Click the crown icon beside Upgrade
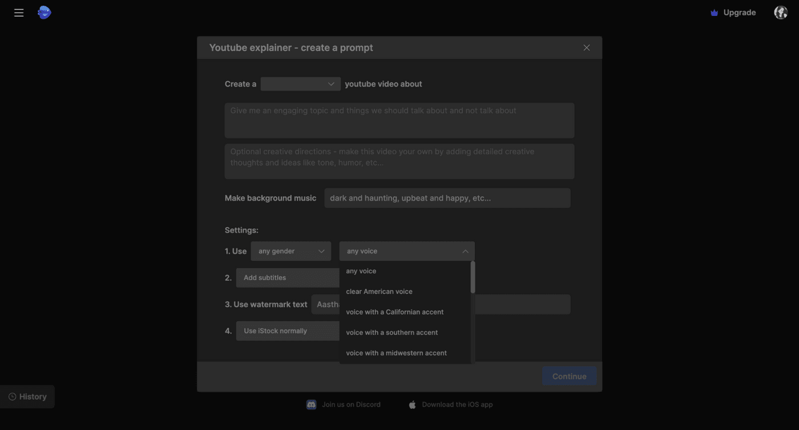 click(714, 13)
